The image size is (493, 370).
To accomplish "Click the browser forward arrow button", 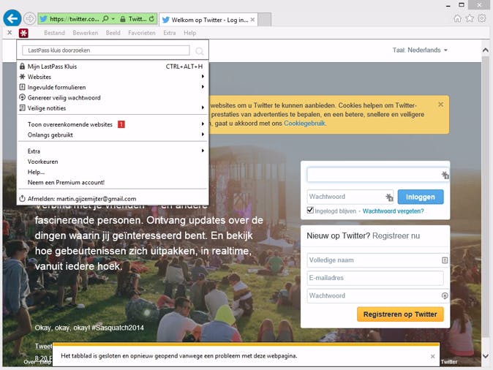I will click(29, 19).
